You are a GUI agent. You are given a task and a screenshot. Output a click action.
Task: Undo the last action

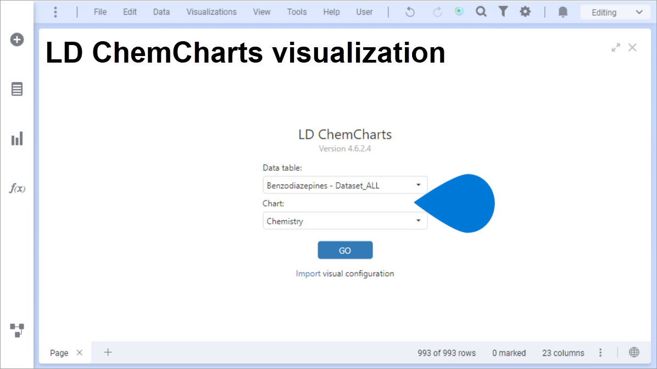click(410, 12)
